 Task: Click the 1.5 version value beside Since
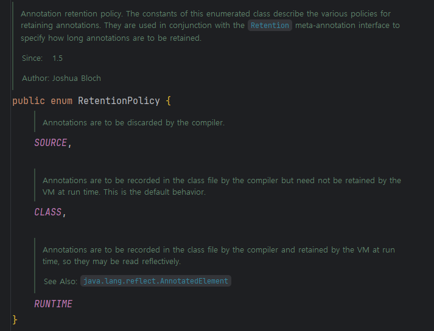[x=57, y=58]
